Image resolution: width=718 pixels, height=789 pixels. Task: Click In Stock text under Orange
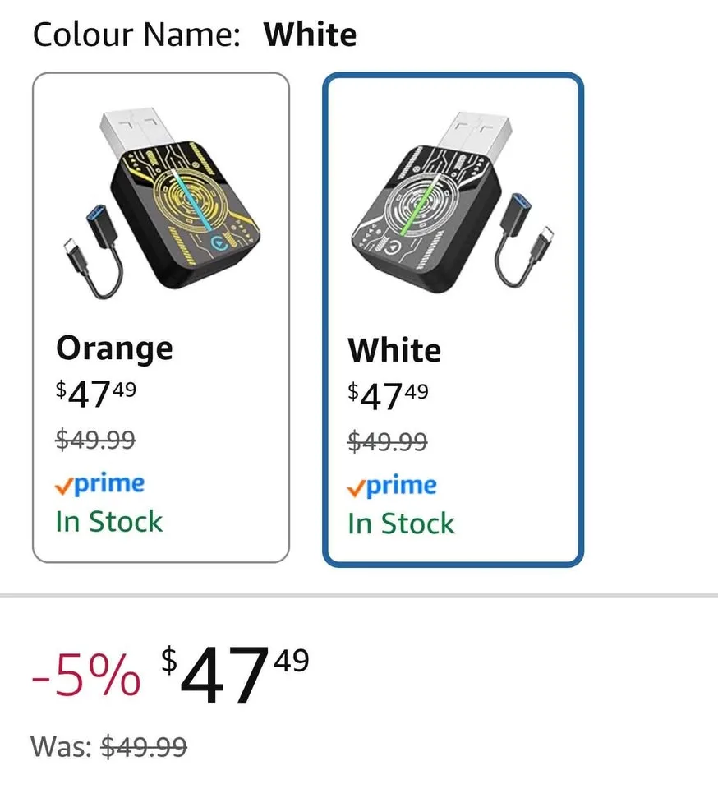pyautogui.click(x=109, y=522)
